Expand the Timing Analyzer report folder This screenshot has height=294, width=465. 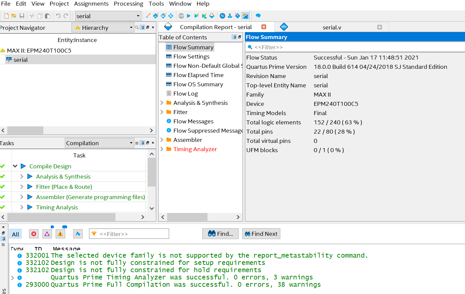[x=162, y=149]
